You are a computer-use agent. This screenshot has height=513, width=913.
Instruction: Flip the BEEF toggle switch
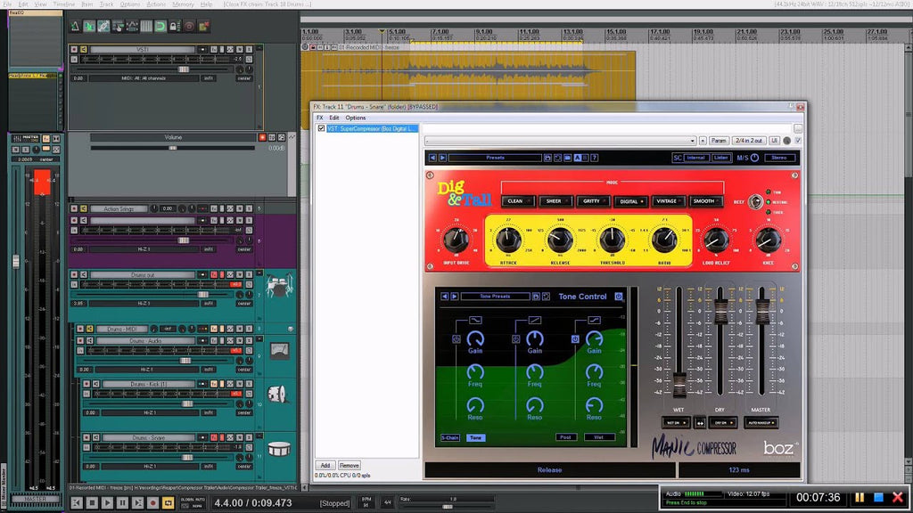click(x=755, y=202)
